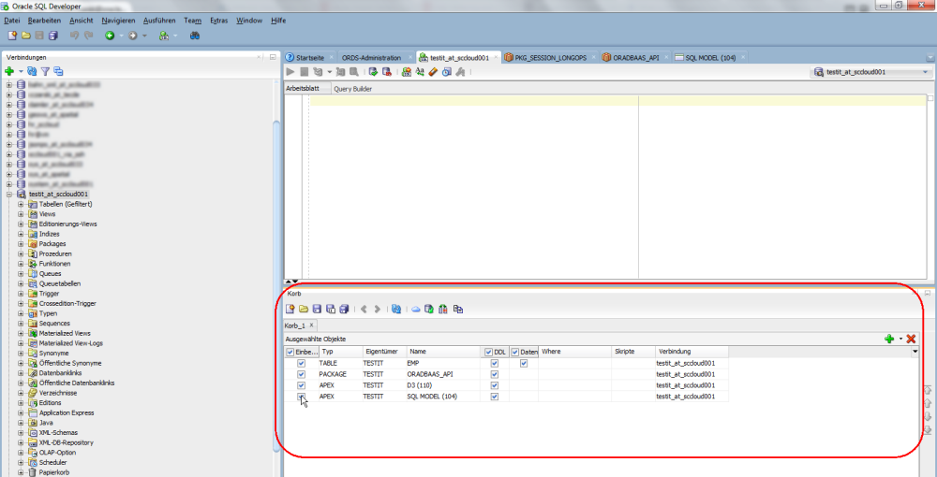Click the Rollback icon in worksheet toolbar

click(387, 71)
